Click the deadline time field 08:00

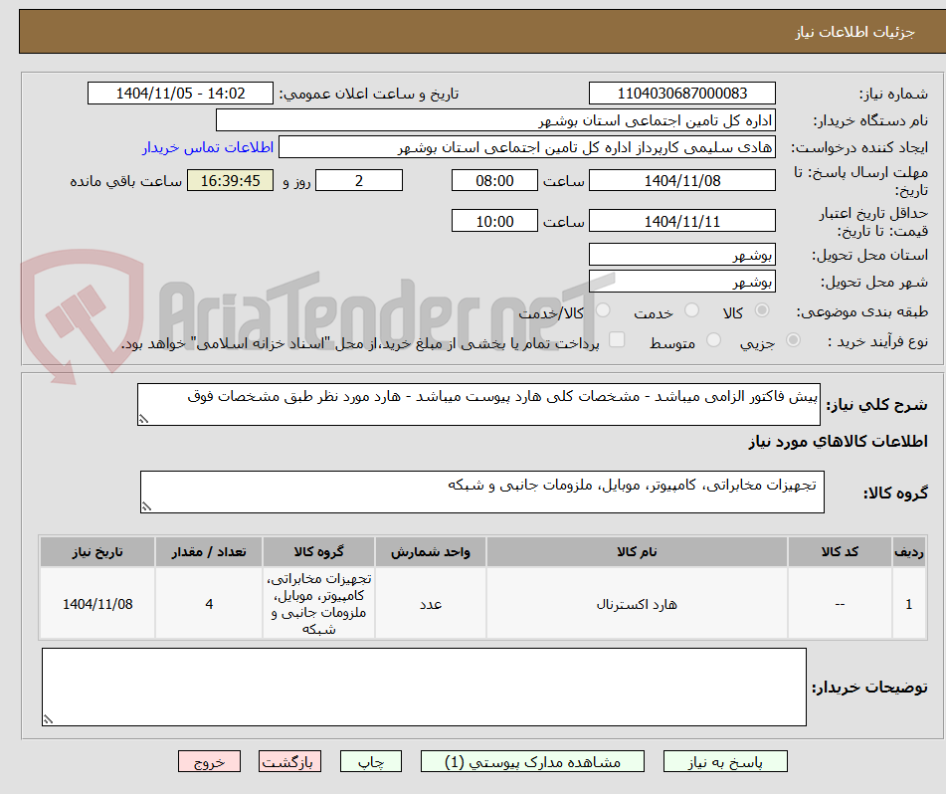point(494,180)
